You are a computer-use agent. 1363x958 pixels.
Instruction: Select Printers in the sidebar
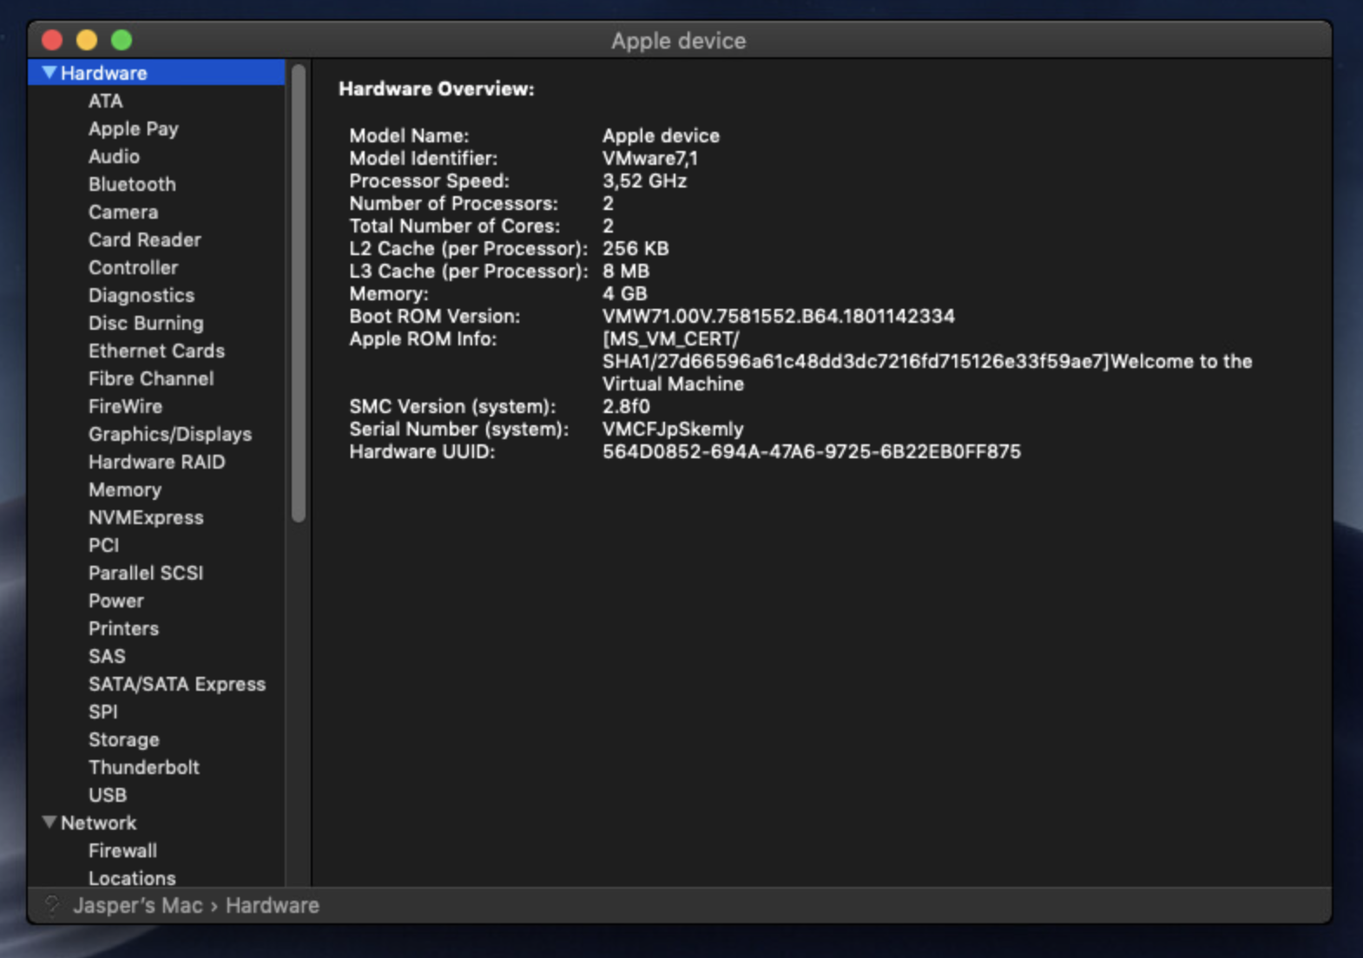pos(123,628)
